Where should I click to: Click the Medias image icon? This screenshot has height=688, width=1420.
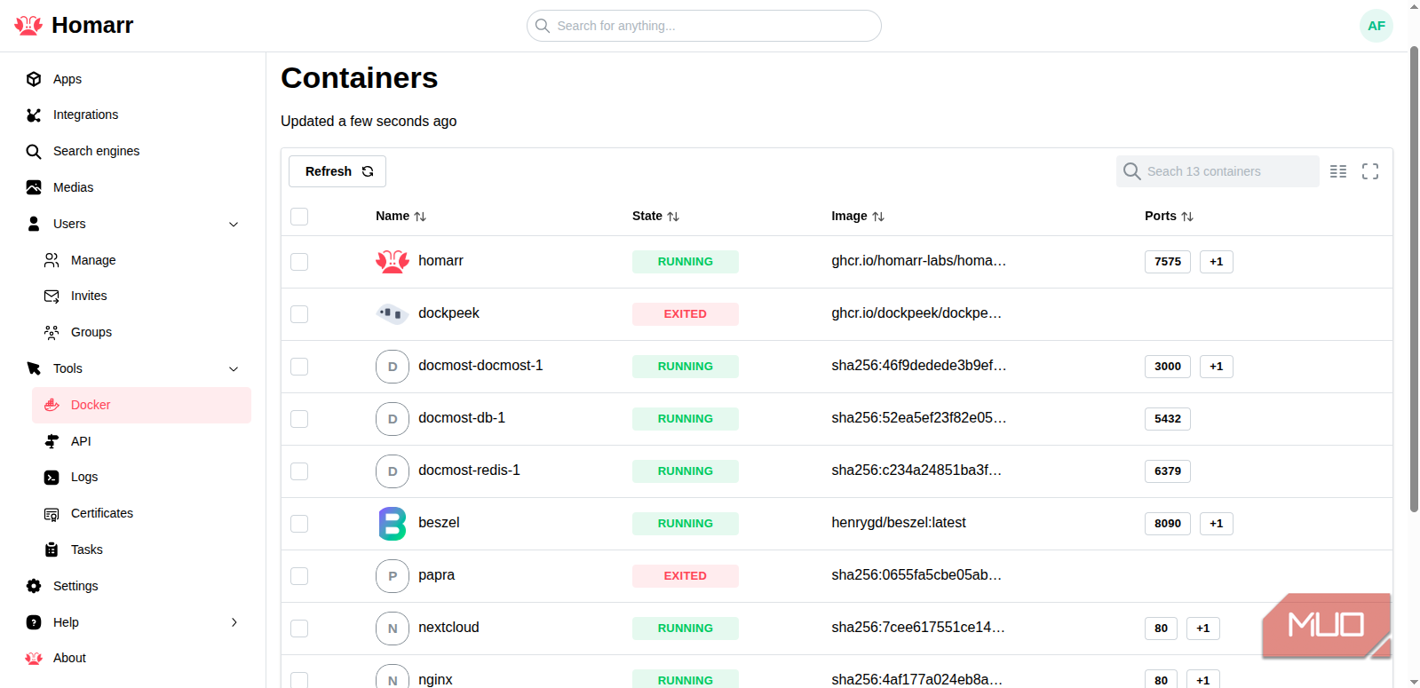pos(34,187)
